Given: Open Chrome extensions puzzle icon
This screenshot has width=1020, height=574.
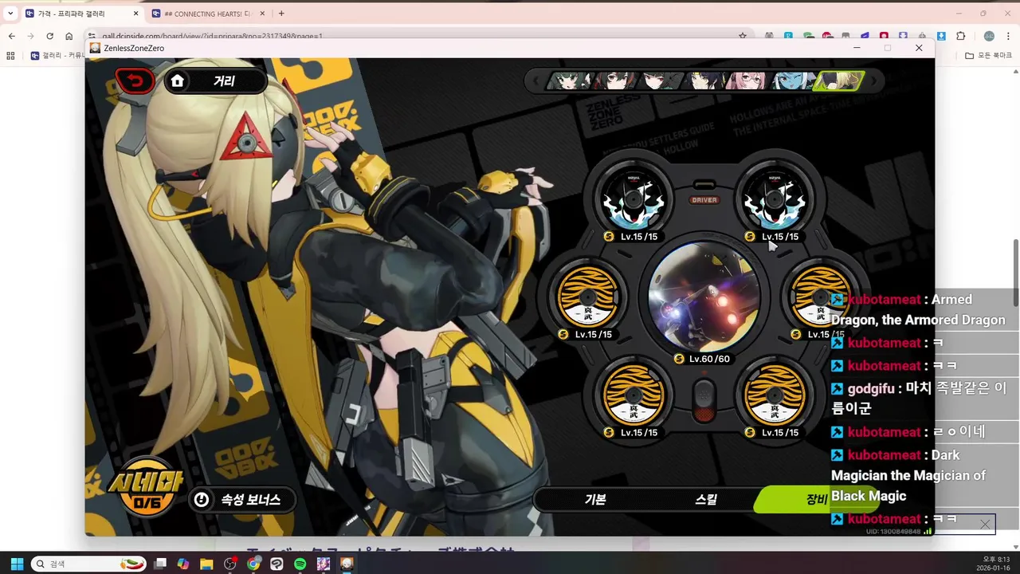Looking at the screenshot, I should [x=960, y=36].
